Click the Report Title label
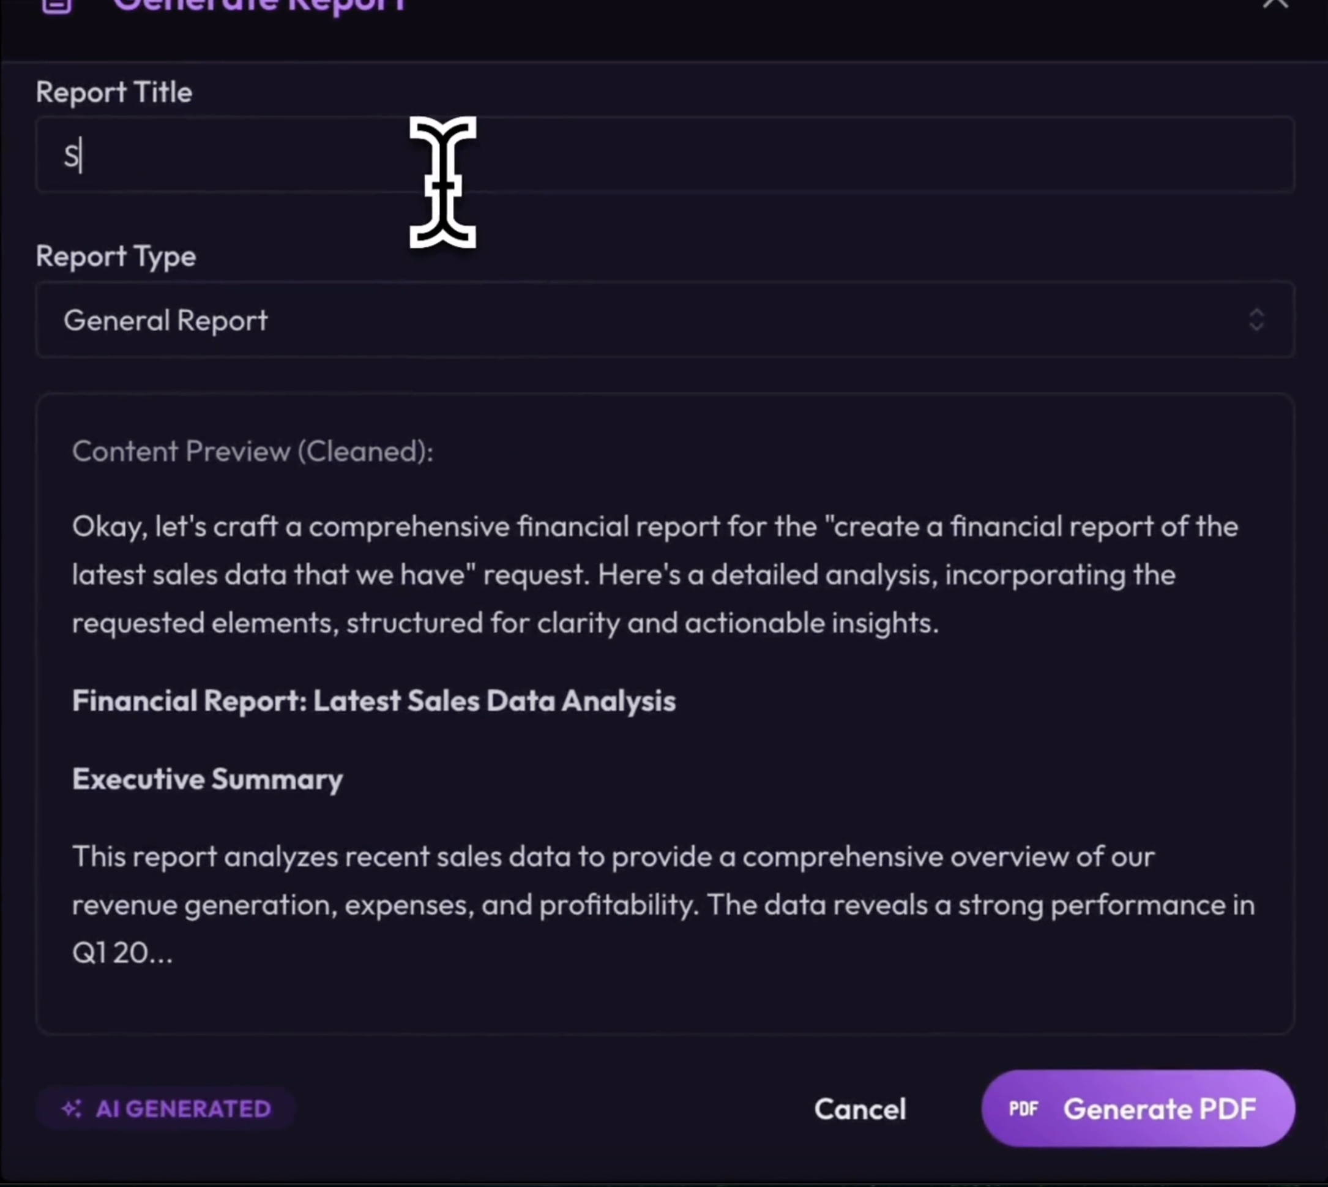 tap(114, 92)
